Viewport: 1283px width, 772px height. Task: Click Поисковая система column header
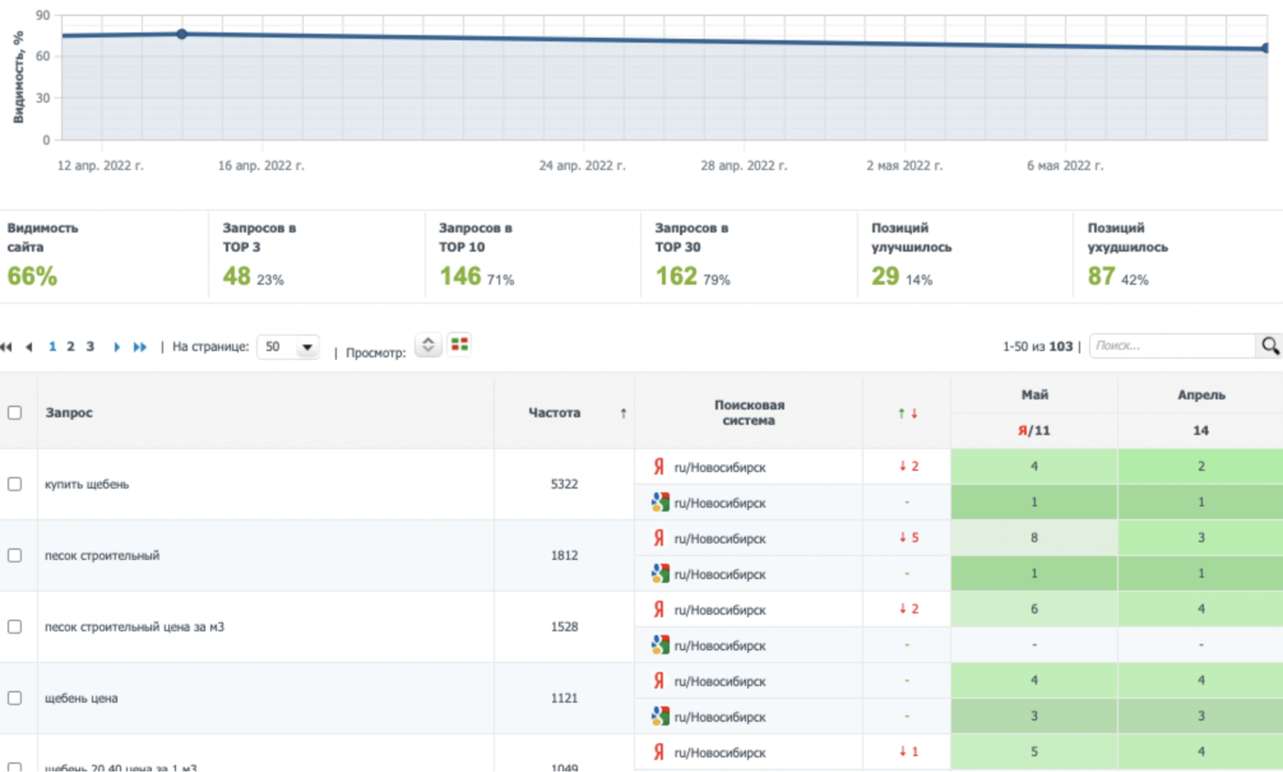point(749,413)
